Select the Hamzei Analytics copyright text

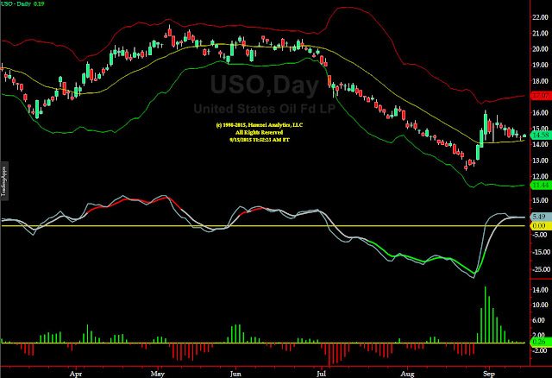(259, 125)
